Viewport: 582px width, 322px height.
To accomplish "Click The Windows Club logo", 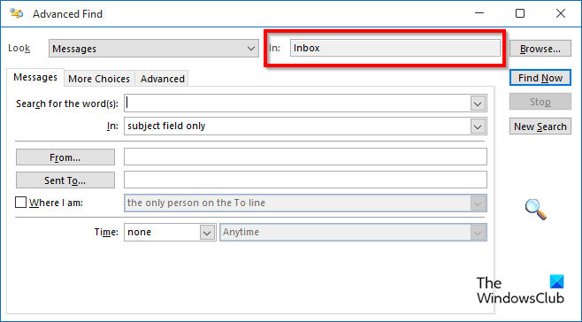I will pos(520,290).
